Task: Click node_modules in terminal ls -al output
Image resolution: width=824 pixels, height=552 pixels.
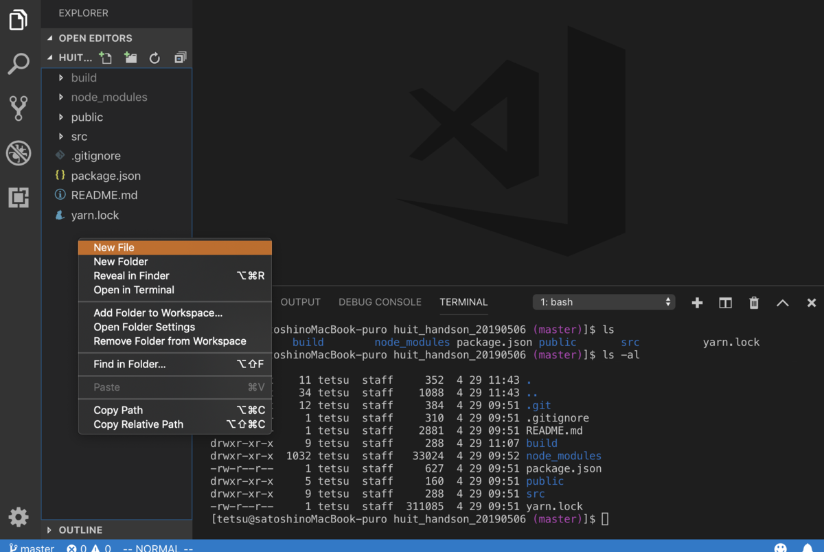Action: click(x=564, y=456)
